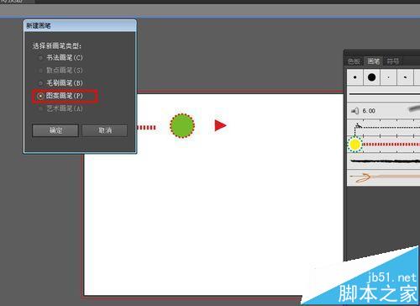
Task: Click the red triangle on the artboard
Action: [220, 125]
